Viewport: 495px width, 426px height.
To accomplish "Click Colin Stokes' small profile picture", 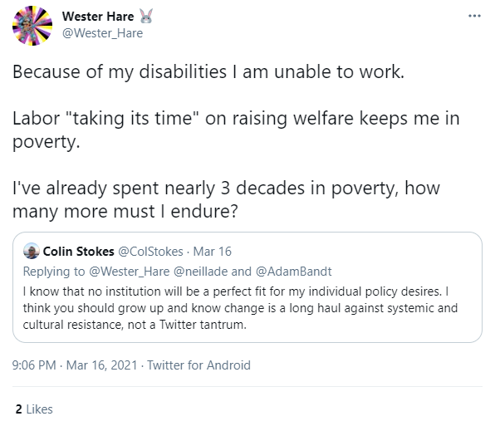I will (32, 251).
